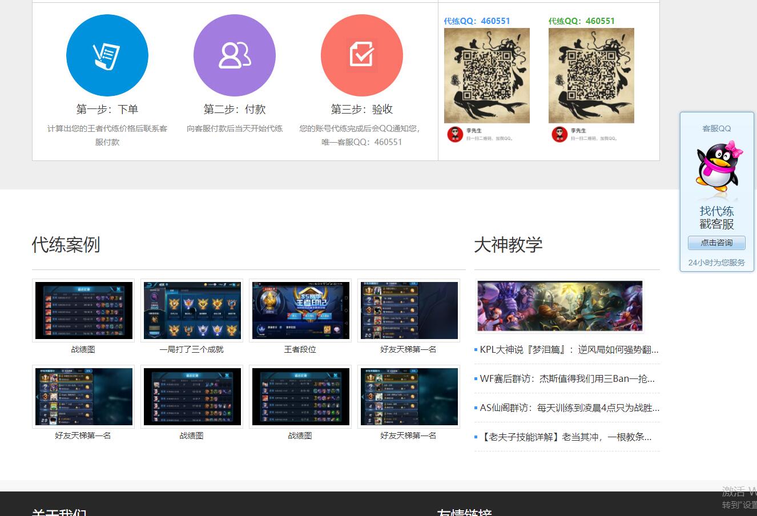This screenshot has width=757, height=516.
Task: Open the 一局打了三个成就 thumbnail
Action: tap(192, 311)
